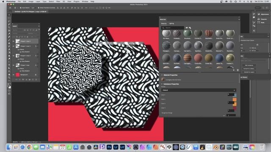Open Google Chrome from the Dock
This screenshot has height=152, width=271.
pyautogui.click(x=29, y=147)
